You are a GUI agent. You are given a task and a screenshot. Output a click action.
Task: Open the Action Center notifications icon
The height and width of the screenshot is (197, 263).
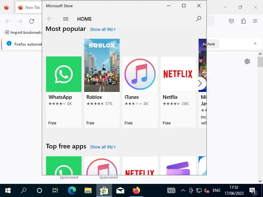[x=252, y=190]
